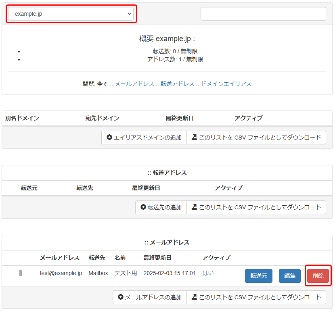Open the メールアドレス view link

pos(134,84)
